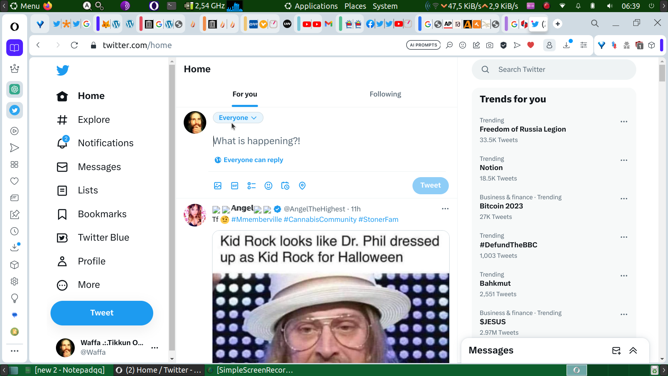Open more options on AngelTheHighest tweet

(x=445, y=208)
